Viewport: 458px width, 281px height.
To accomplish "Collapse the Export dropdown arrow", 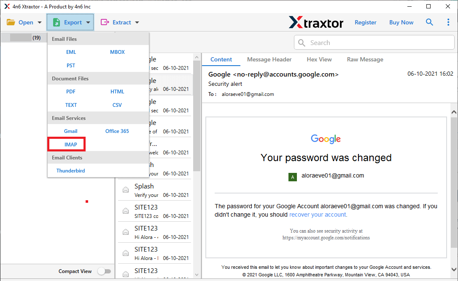I will 88,22.
